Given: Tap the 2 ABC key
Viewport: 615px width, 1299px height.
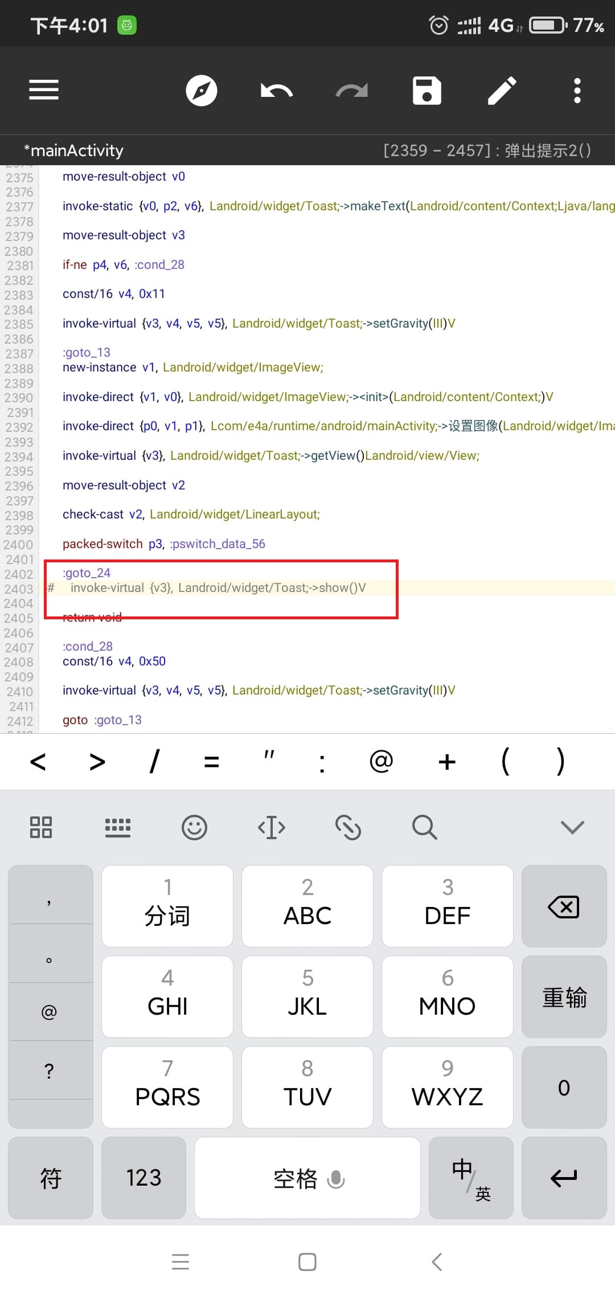Looking at the screenshot, I should [x=307, y=906].
